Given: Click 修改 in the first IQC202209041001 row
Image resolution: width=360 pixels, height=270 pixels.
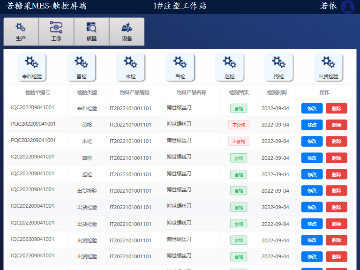Looking at the screenshot, I should pyautogui.click(x=312, y=108).
